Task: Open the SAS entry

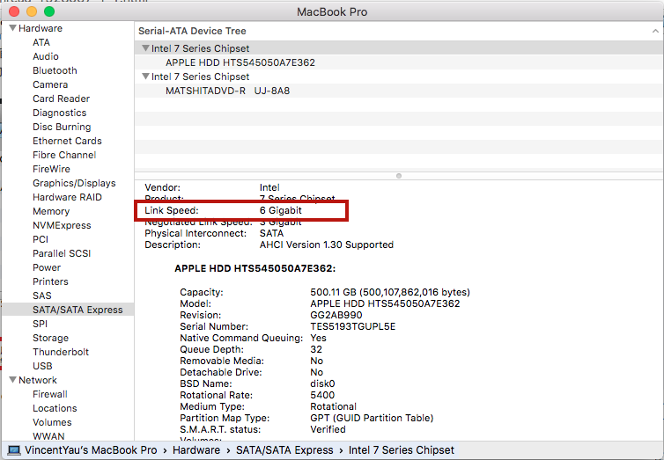Action: coord(42,296)
